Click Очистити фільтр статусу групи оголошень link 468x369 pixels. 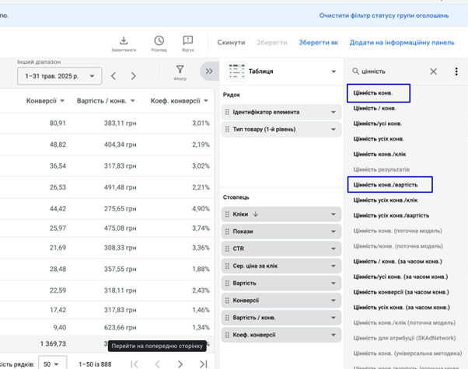pyautogui.click(x=383, y=15)
